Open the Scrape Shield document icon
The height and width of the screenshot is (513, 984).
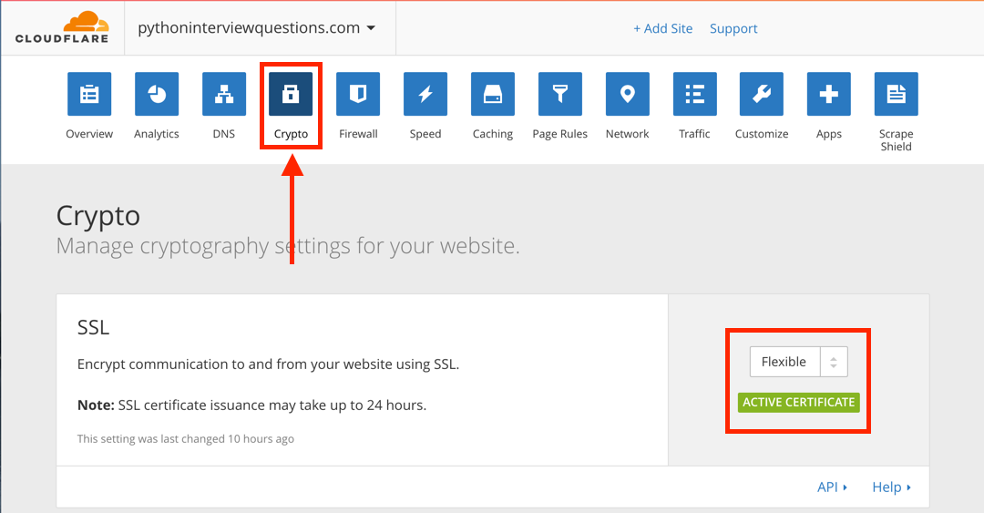pyautogui.click(x=897, y=94)
